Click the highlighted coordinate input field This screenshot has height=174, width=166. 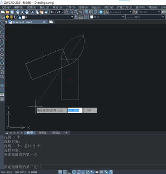tap(75, 110)
